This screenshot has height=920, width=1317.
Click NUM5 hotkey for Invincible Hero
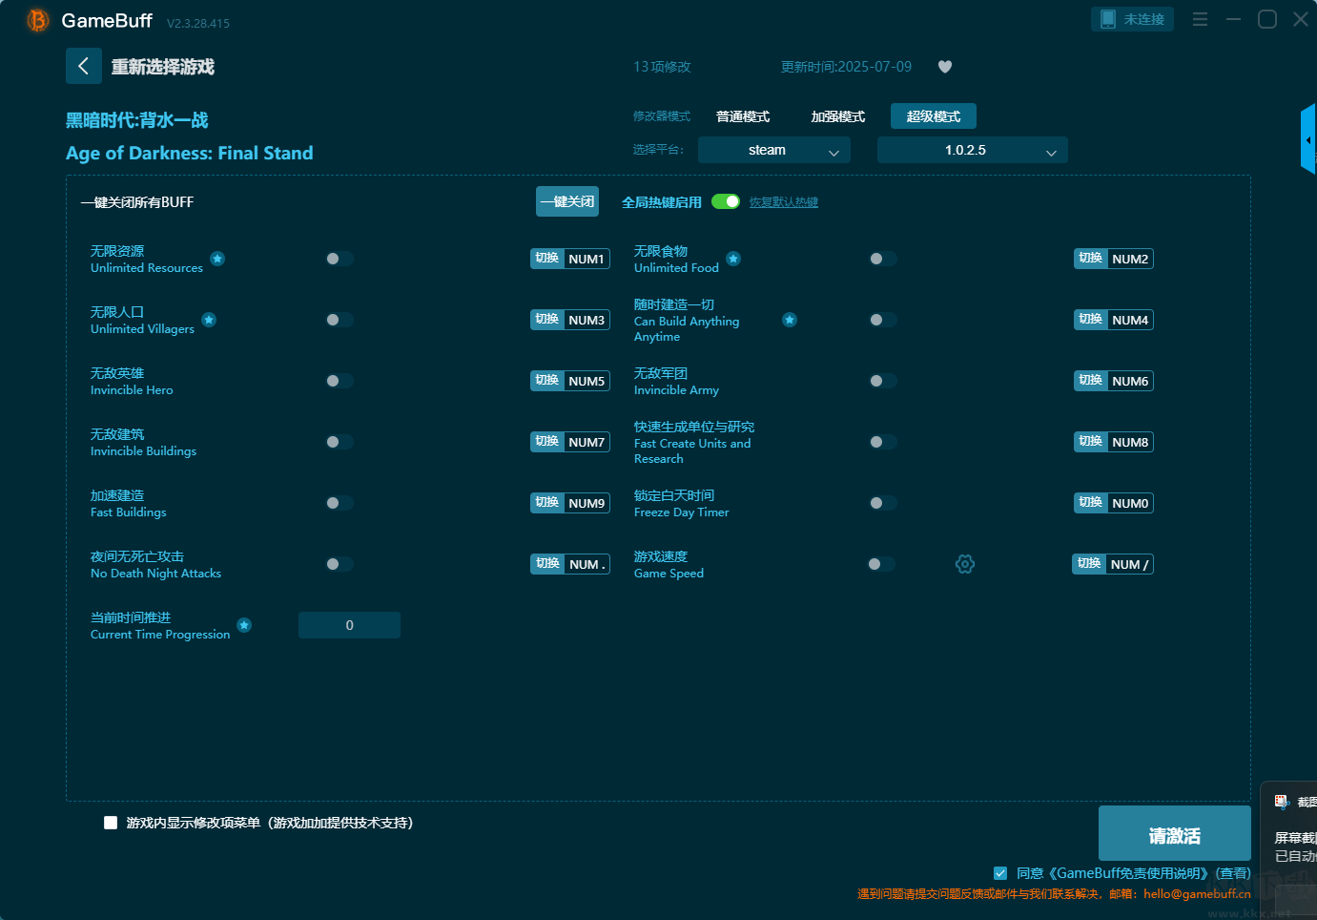(570, 381)
